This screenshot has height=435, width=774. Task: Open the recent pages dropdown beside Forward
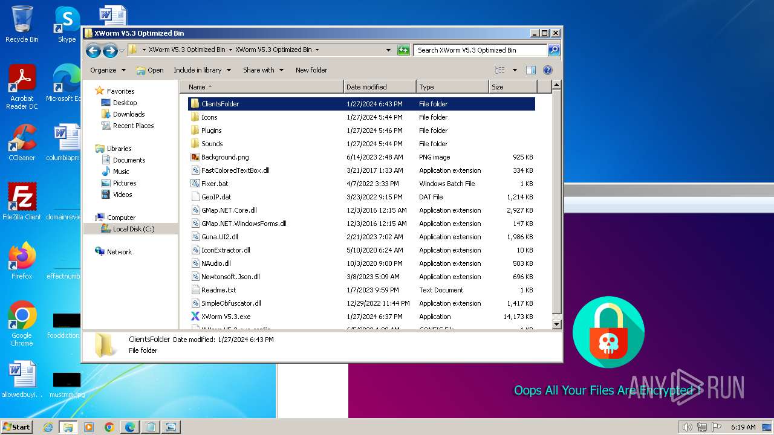pyautogui.click(x=122, y=50)
